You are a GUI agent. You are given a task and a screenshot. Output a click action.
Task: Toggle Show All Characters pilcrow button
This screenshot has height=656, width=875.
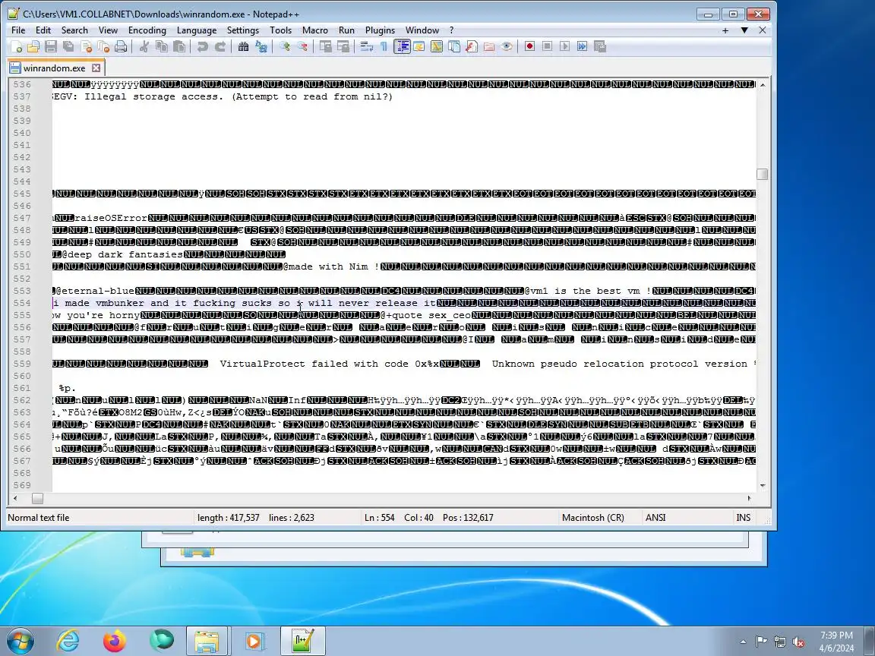(x=384, y=47)
